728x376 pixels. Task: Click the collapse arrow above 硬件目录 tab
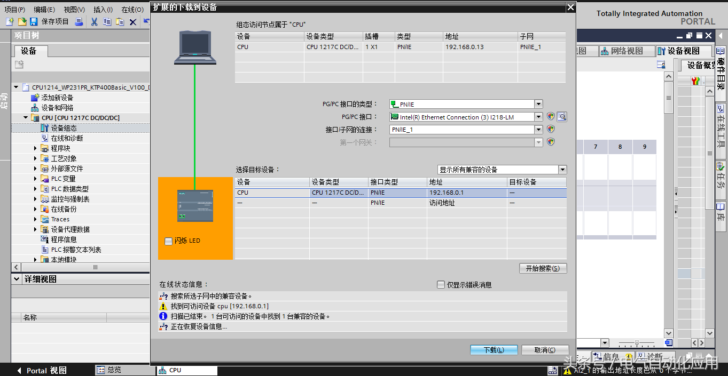click(721, 36)
